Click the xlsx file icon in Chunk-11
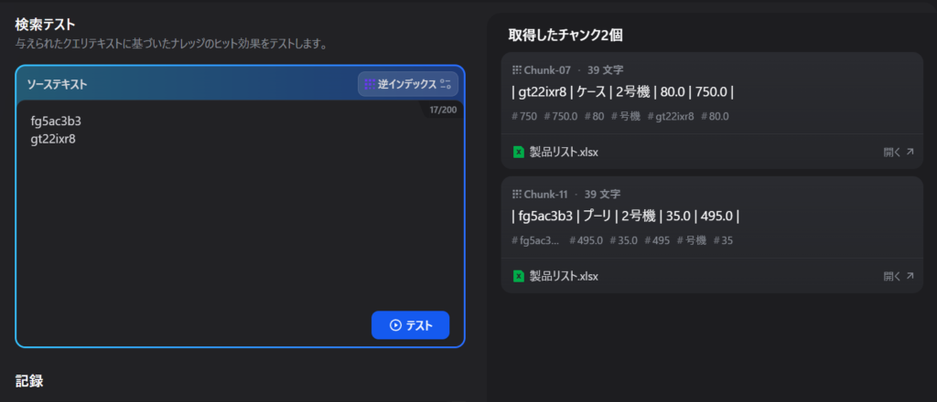The width and height of the screenshot is (937, 402). [x=519, y=276]
